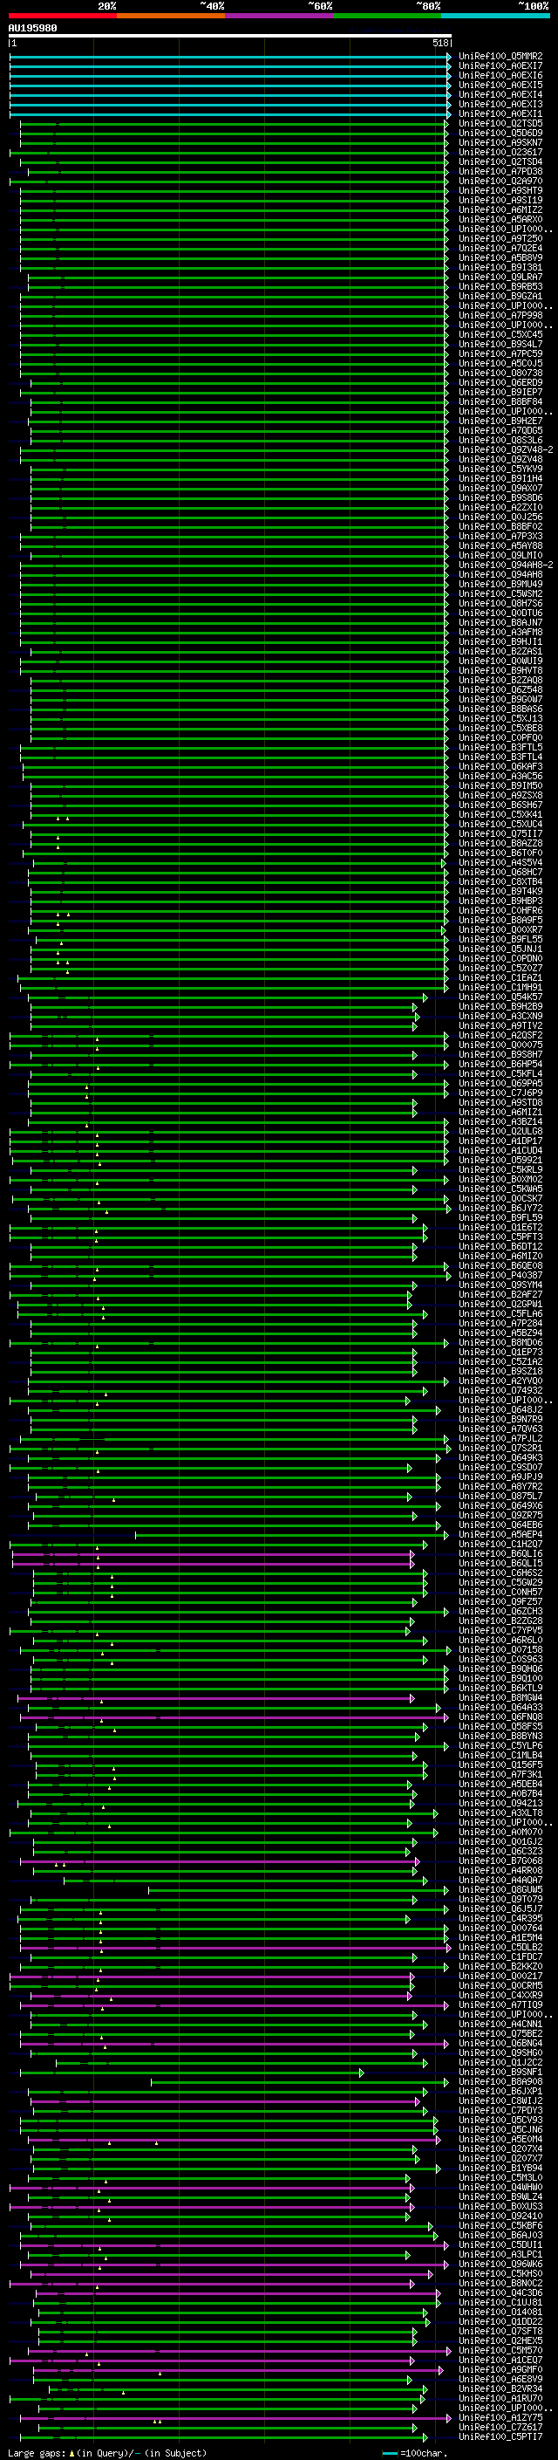Image resolution: width=558 pixels, height=2460 pixels.
Task: Select hit UniRef100_B6HP54
Action: pos(500,1064)
